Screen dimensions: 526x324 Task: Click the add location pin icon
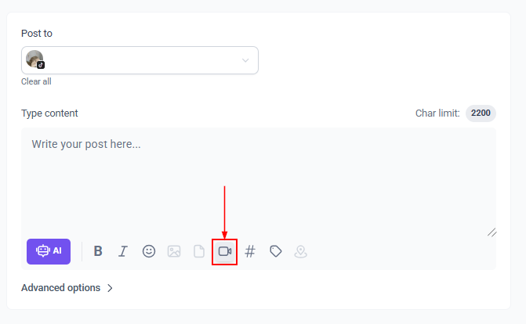coord(300,251)
